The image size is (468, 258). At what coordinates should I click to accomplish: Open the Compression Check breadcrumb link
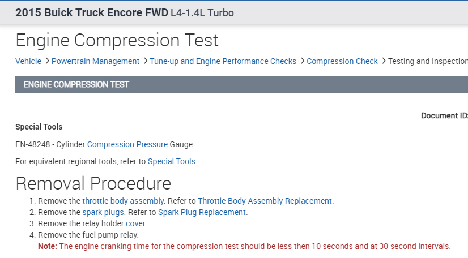[x=342, y=61]
